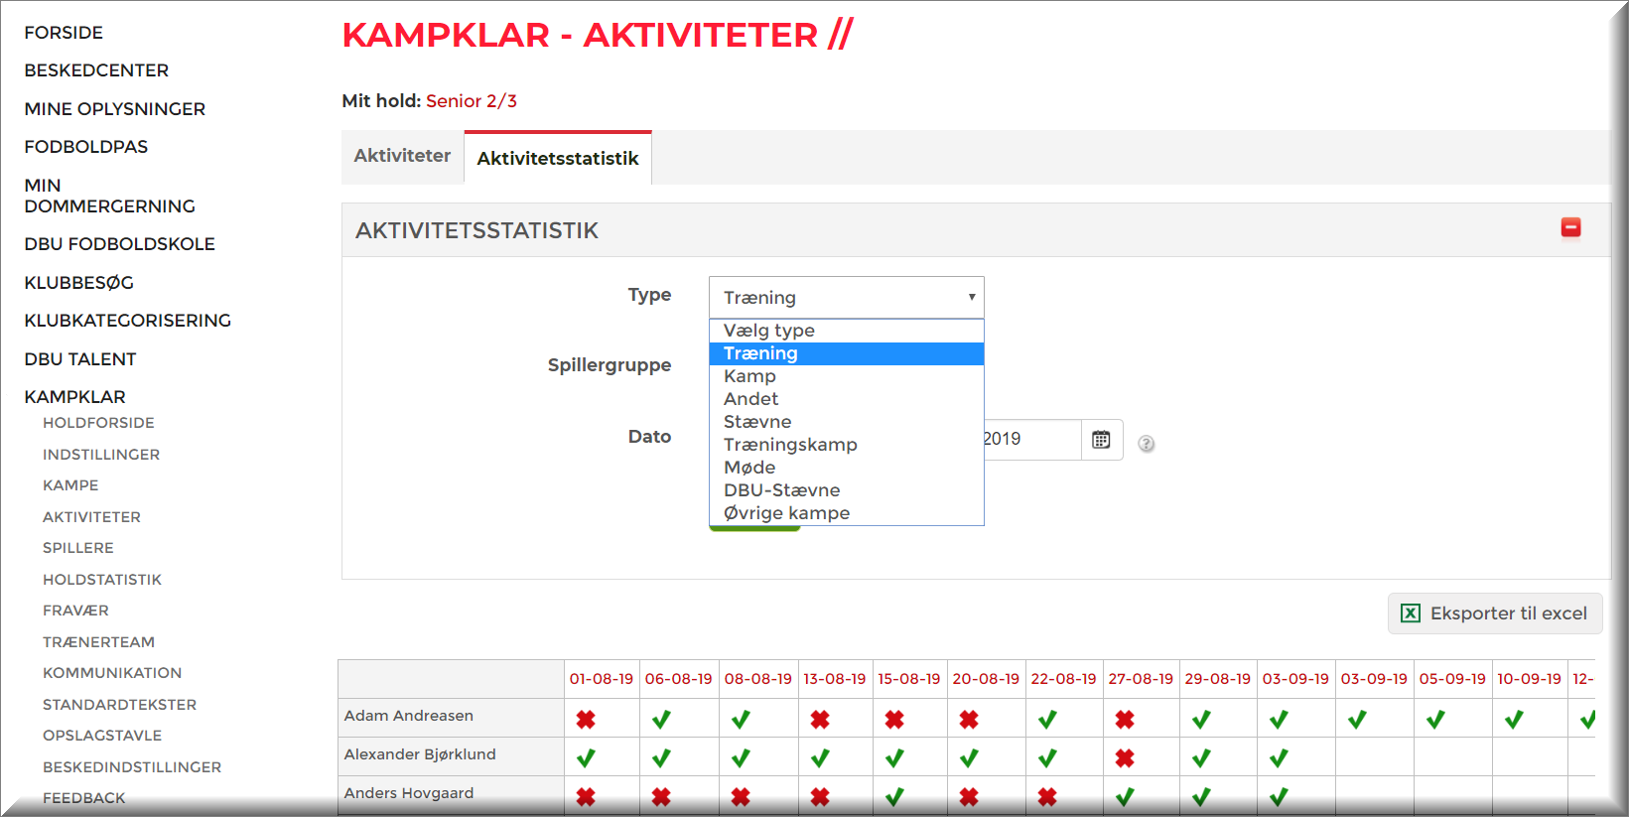Click Adam Andreasen's green check for 29-08-19
The image size is (1629, 817).
point(1201,720)
